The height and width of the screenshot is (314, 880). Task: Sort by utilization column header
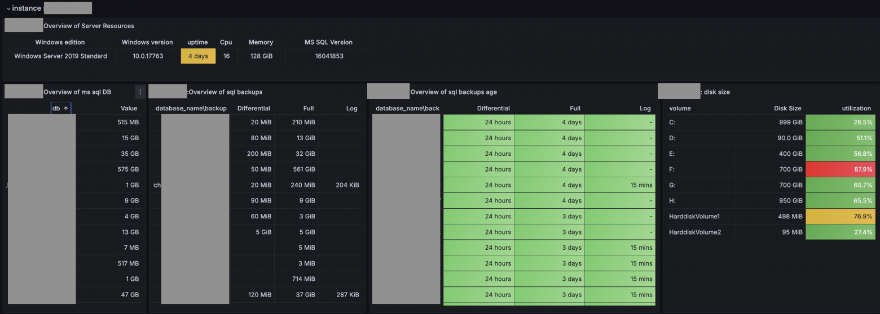pos(855,109)
